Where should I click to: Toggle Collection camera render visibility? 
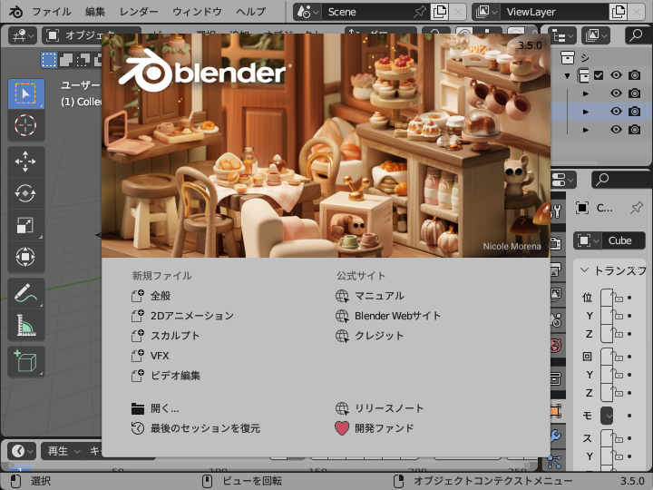click(x=635, y=75)
